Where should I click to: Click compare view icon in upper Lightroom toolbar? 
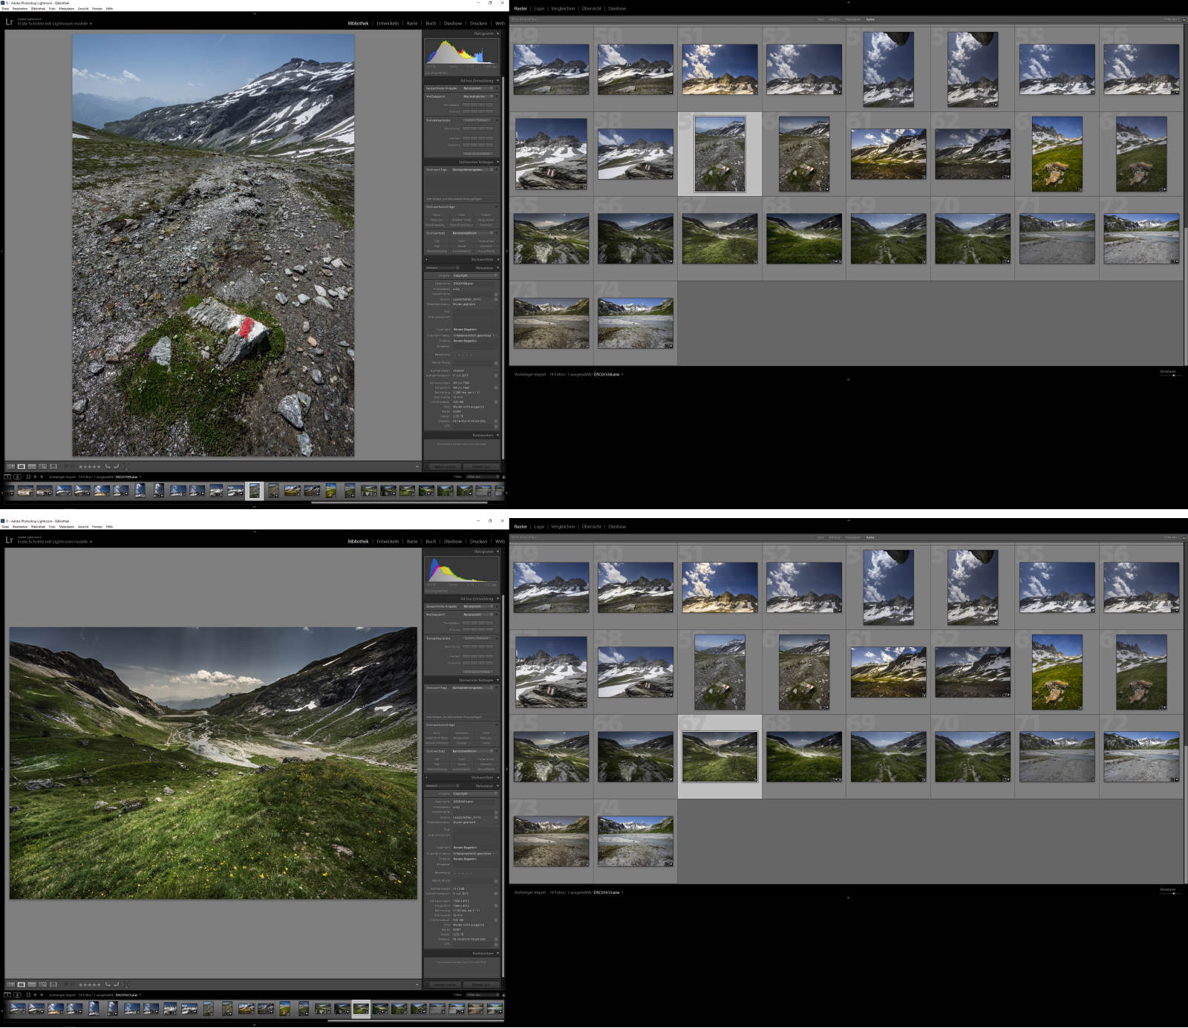[x=32, y=466]
